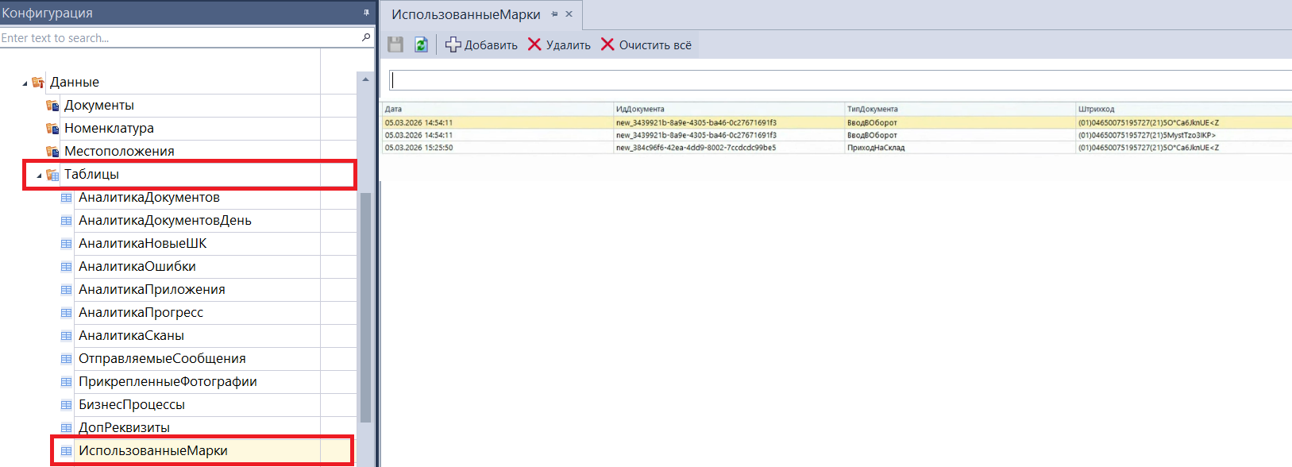Click the Штрихкод column header
This screenshot has width=1292, height=467.
(1183, 109)
